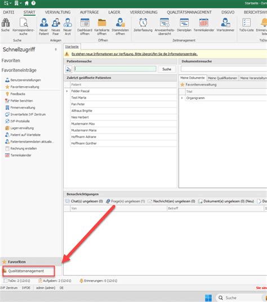Image resolution: width=267 pixels, height=302 pixels.
Task: Click Stammdaten öffnen icon
Action: (x=121, y=26)
